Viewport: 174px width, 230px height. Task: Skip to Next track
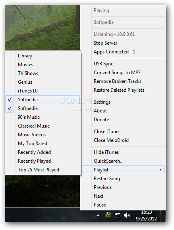click(123, 196)
